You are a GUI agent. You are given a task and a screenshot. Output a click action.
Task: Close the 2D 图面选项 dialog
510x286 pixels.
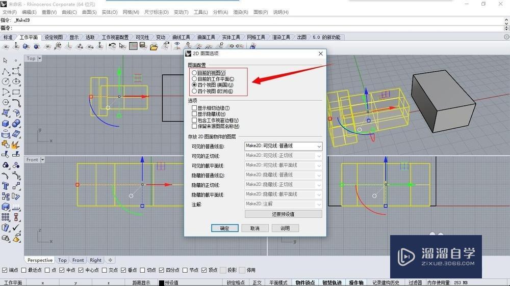tap(321, 53)
